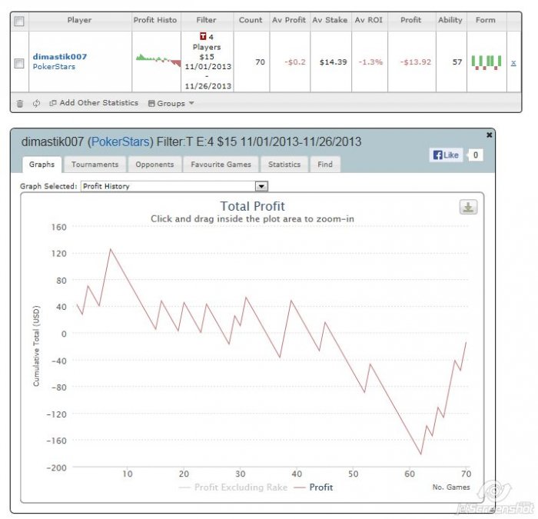Click the $14.39 average stake value
538x519 pixels.
(x=333, y=62)
